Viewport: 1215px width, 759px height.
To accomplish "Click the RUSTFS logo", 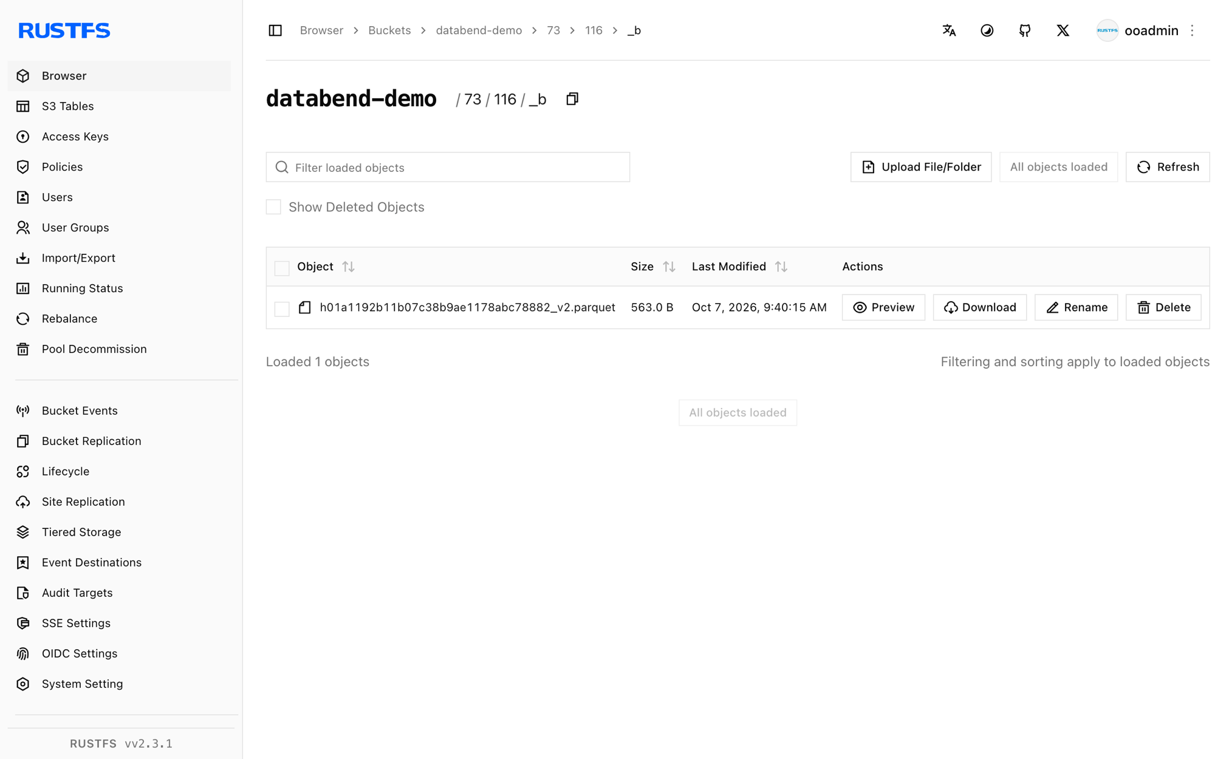I will point(64,30).
